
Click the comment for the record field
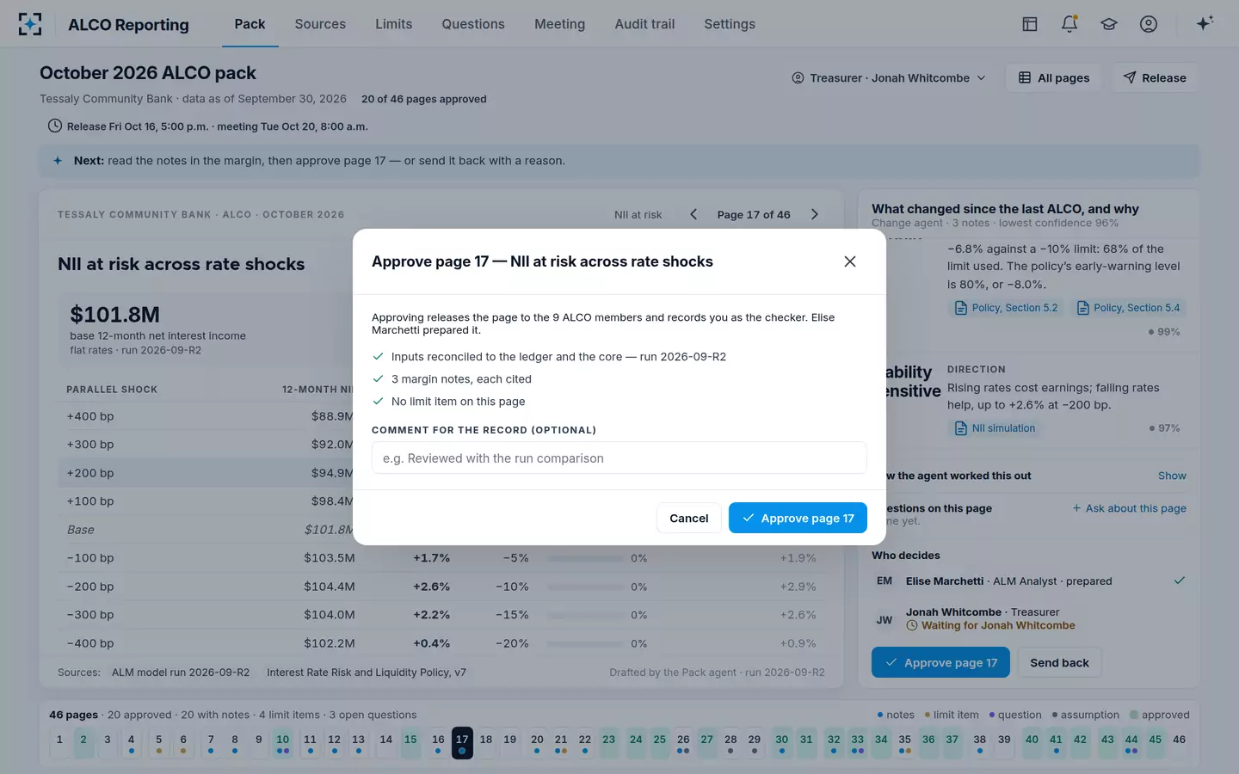[x=619, y=458]
